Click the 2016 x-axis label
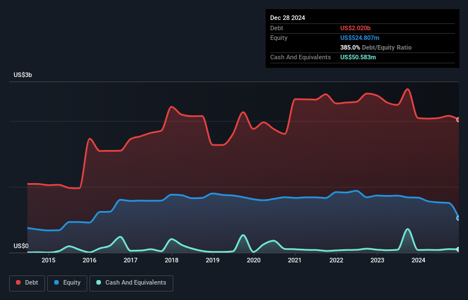Image resolution: width=468 pixels, height=300 pixels. [89, 260]
